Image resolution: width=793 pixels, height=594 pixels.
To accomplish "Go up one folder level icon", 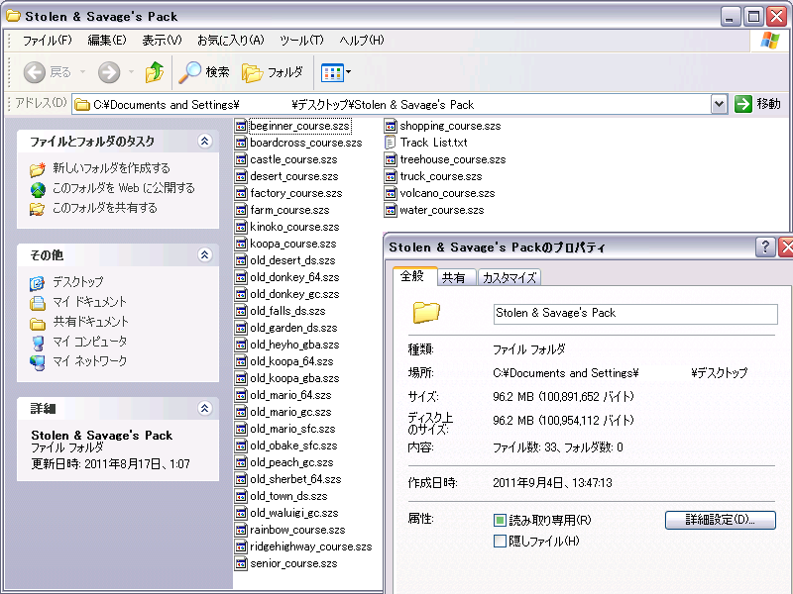I will (155, 72).
